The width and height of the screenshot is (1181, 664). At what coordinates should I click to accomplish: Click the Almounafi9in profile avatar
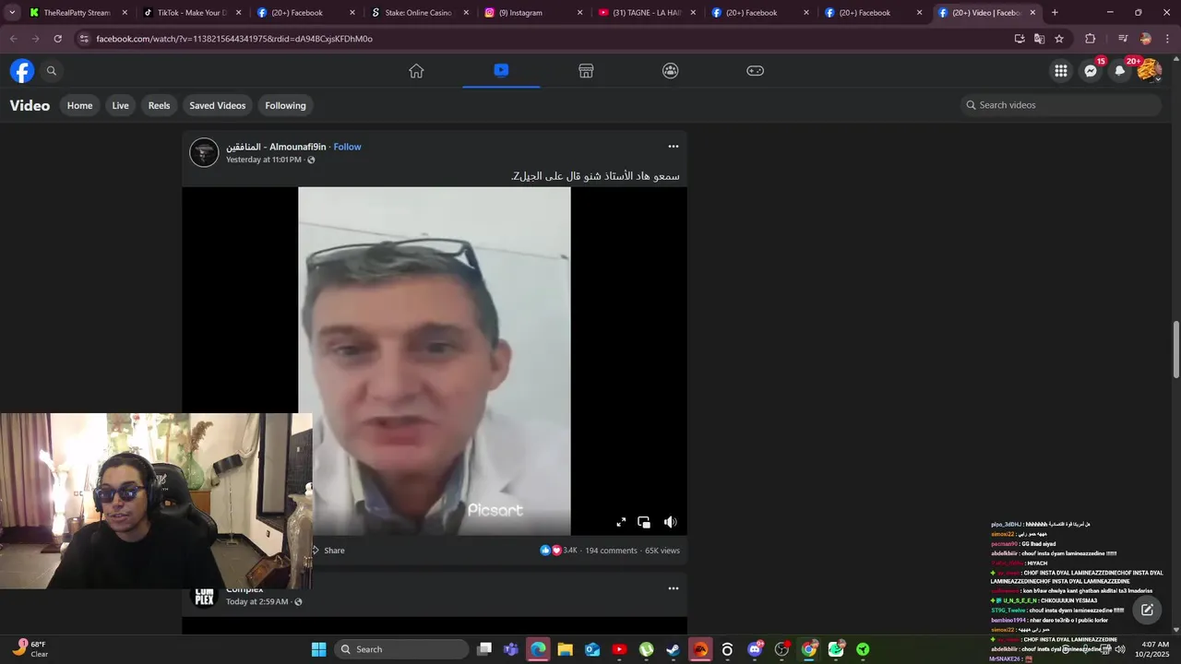click(x=204, y=152)
